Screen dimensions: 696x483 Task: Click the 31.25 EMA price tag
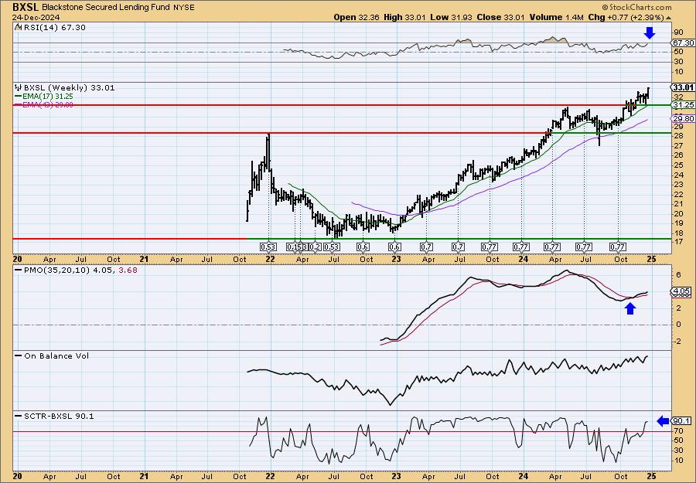[x=683, y=105]
